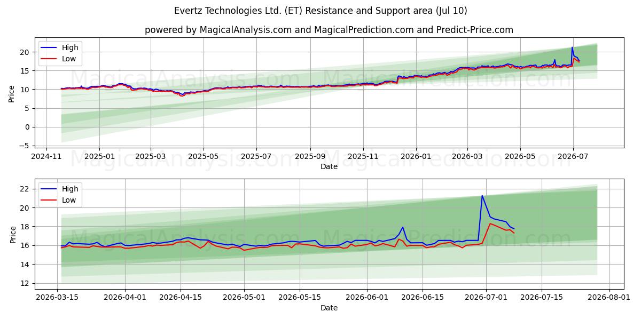Select the '2024-11' date axis label
This screenshot has width=641, height=320.
pos(46,156)
